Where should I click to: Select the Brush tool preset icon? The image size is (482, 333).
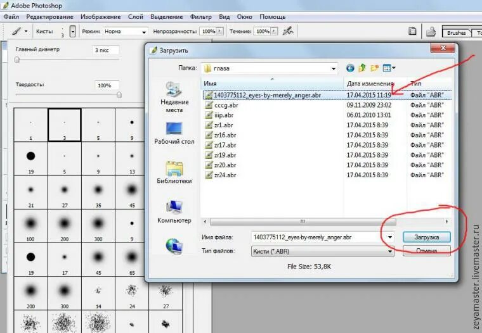coord(16,31)
